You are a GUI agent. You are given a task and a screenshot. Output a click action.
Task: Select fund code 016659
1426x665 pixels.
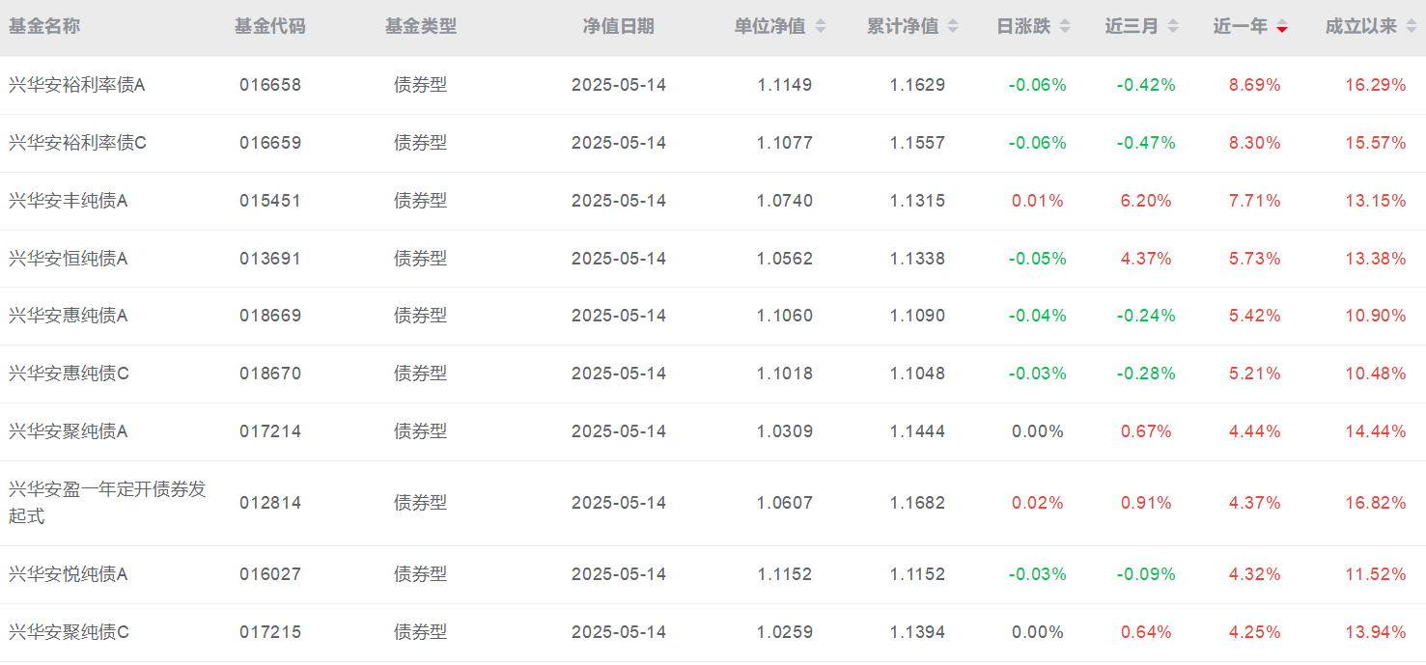click(270, 143)
